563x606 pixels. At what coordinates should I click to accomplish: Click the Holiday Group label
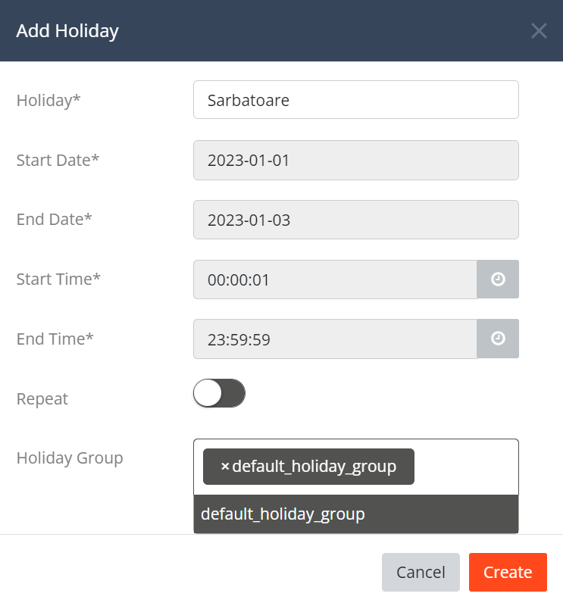70,458
